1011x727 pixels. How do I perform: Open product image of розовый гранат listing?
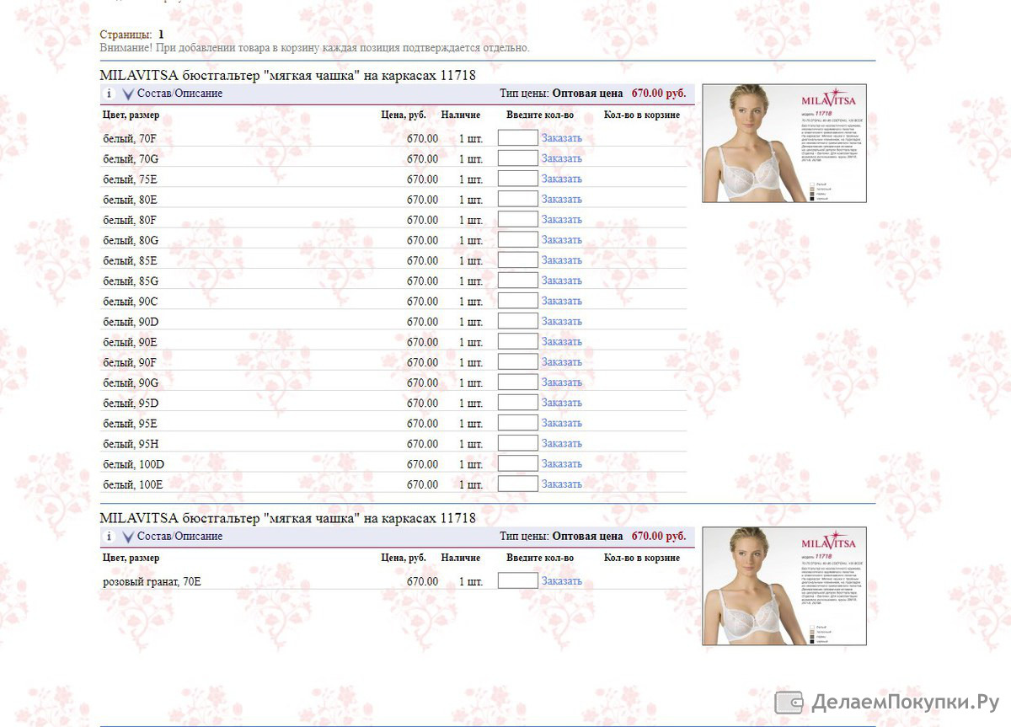[784, 586]
